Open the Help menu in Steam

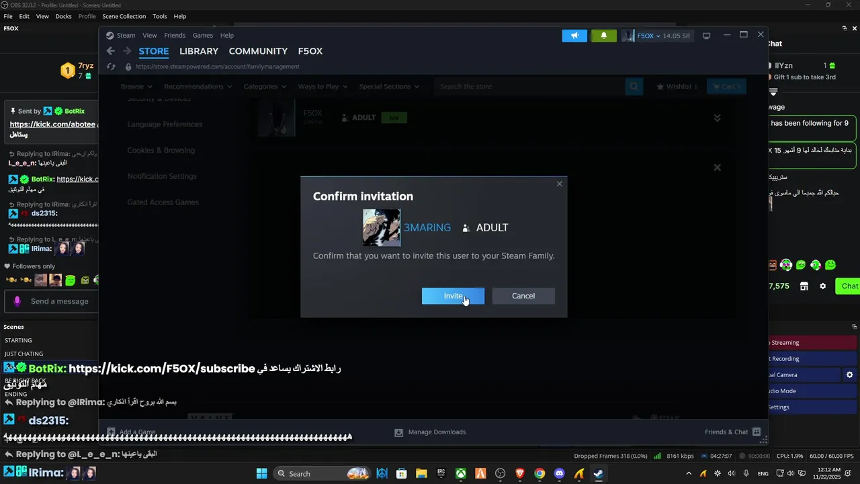click(227, 36)
